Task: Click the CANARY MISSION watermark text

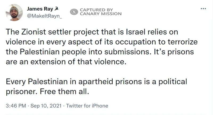Action: pos(101,14)
